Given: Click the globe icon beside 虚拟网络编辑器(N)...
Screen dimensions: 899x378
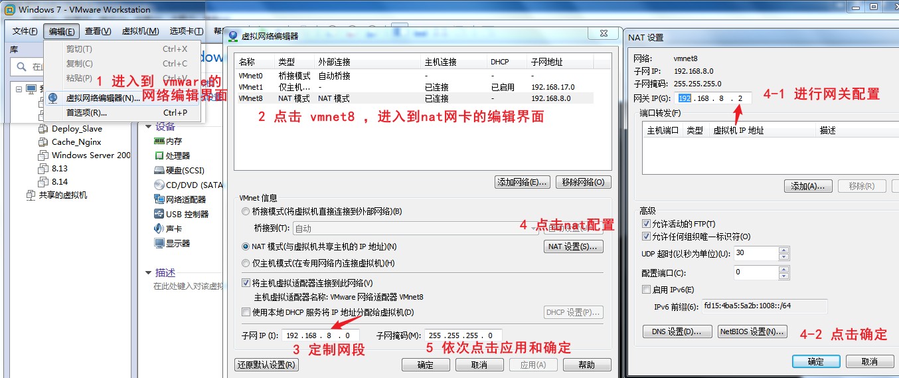Looking at the screenshot, I should pos(53,98).
